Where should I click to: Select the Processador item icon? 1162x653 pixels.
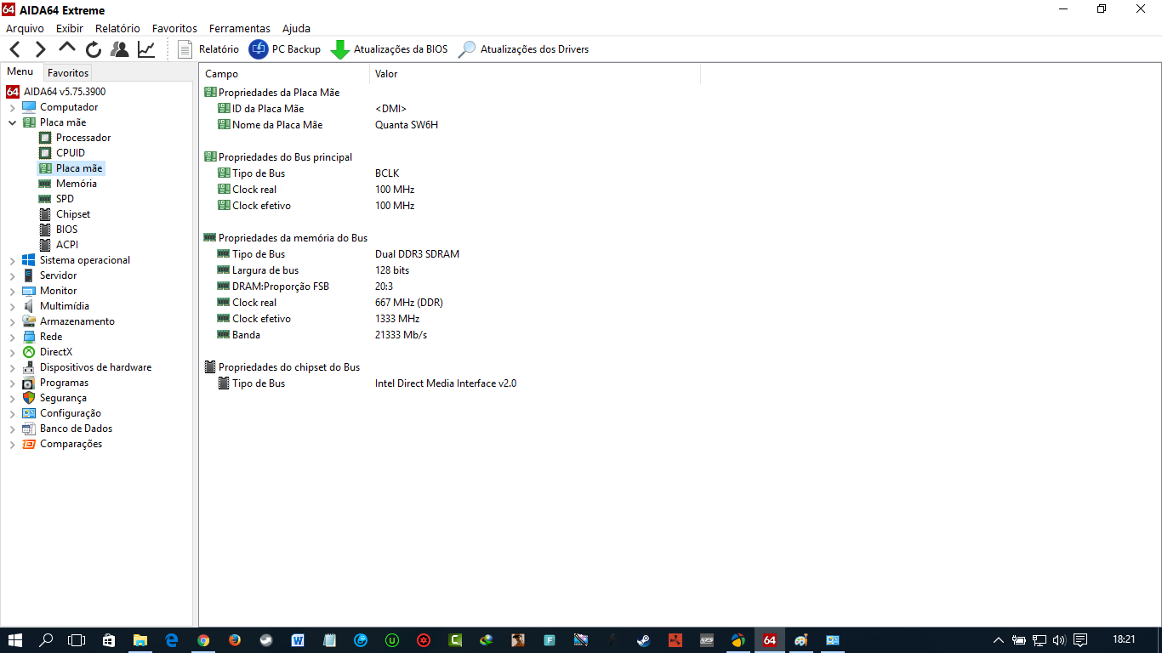(x=45, y=138)
